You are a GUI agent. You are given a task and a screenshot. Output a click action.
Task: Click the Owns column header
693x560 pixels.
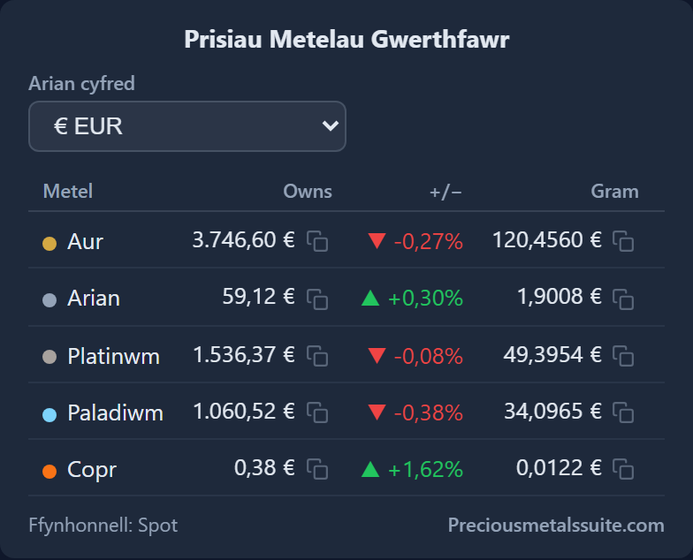[308, 191]
